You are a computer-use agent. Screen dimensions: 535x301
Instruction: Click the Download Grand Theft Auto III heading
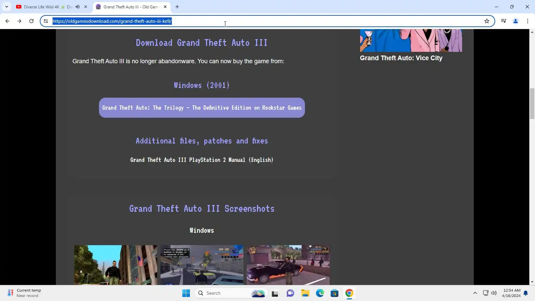click(202, 43)
